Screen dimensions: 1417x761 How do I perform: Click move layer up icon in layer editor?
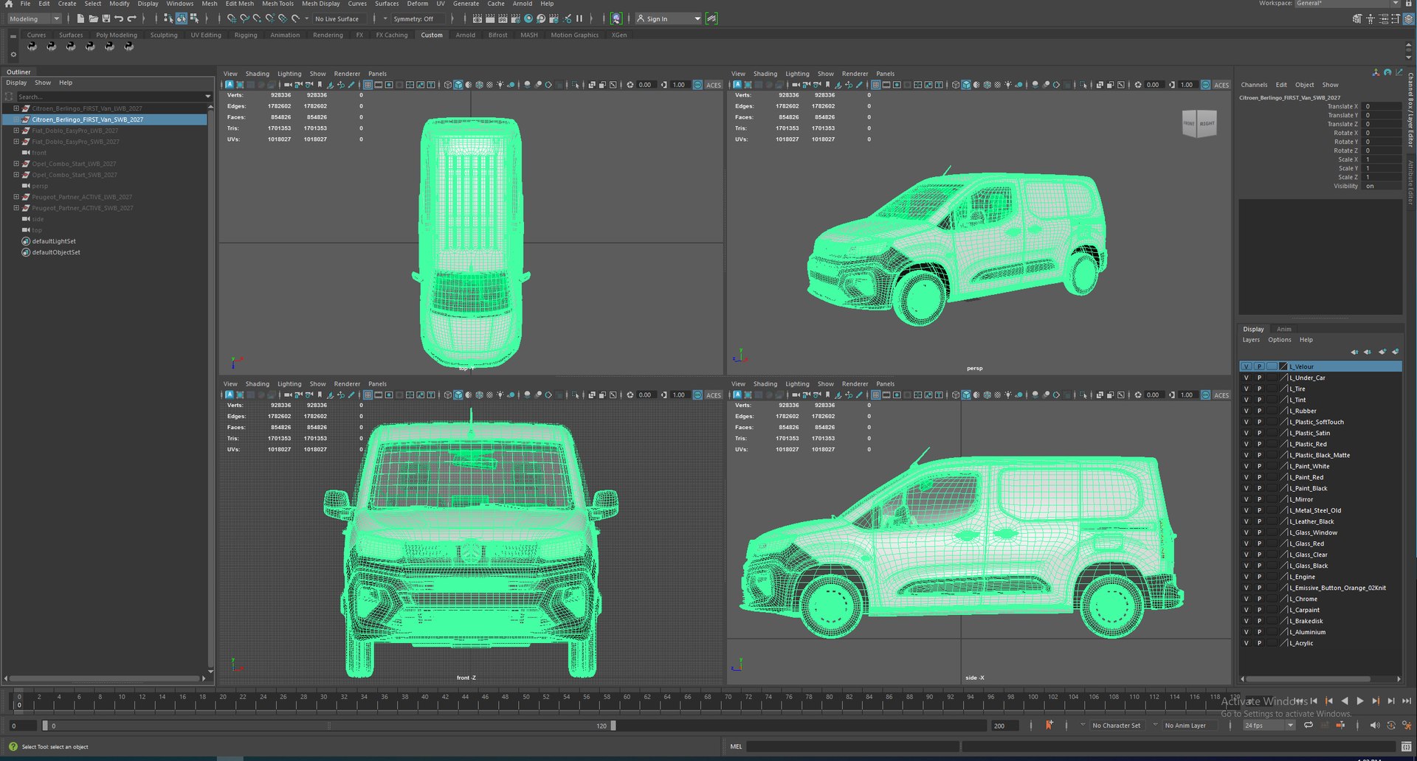click(x=1354, y=352)
